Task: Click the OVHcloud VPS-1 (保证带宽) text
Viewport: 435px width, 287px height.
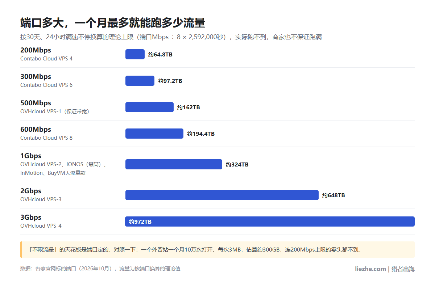Action: pos(55,111)
